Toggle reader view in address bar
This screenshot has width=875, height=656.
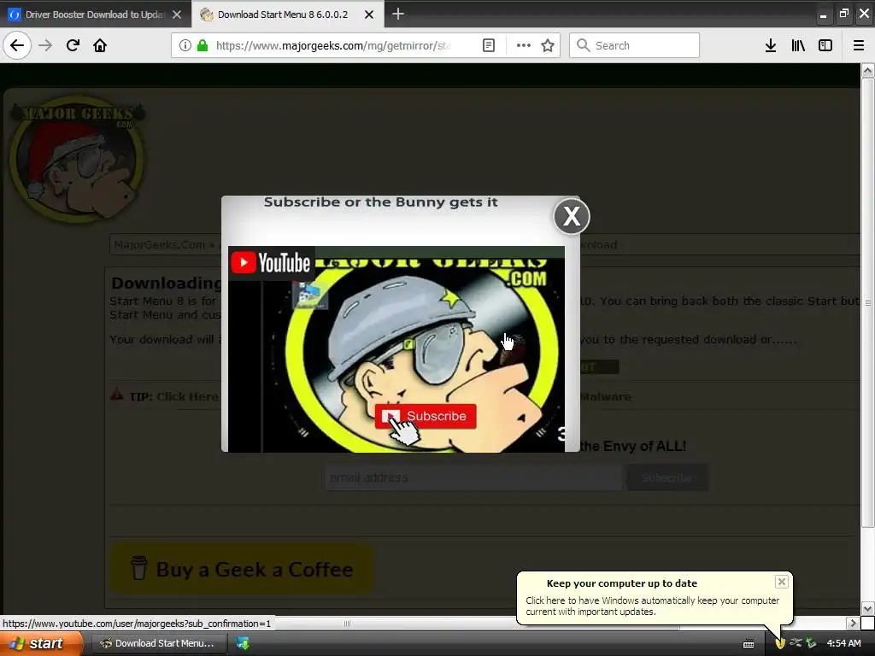[489, 45]
